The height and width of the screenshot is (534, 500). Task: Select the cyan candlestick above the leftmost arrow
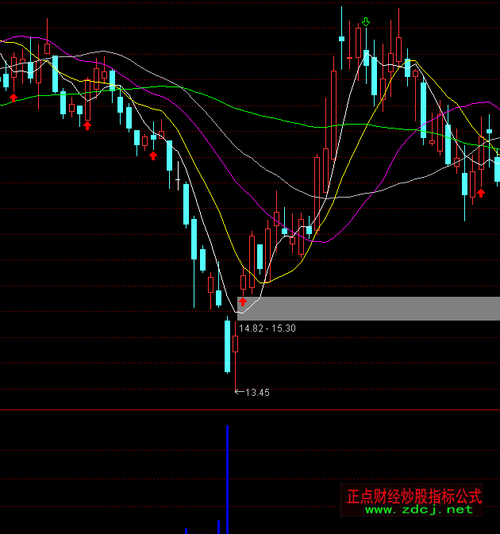pyautogui.click(x=6, y=80)
